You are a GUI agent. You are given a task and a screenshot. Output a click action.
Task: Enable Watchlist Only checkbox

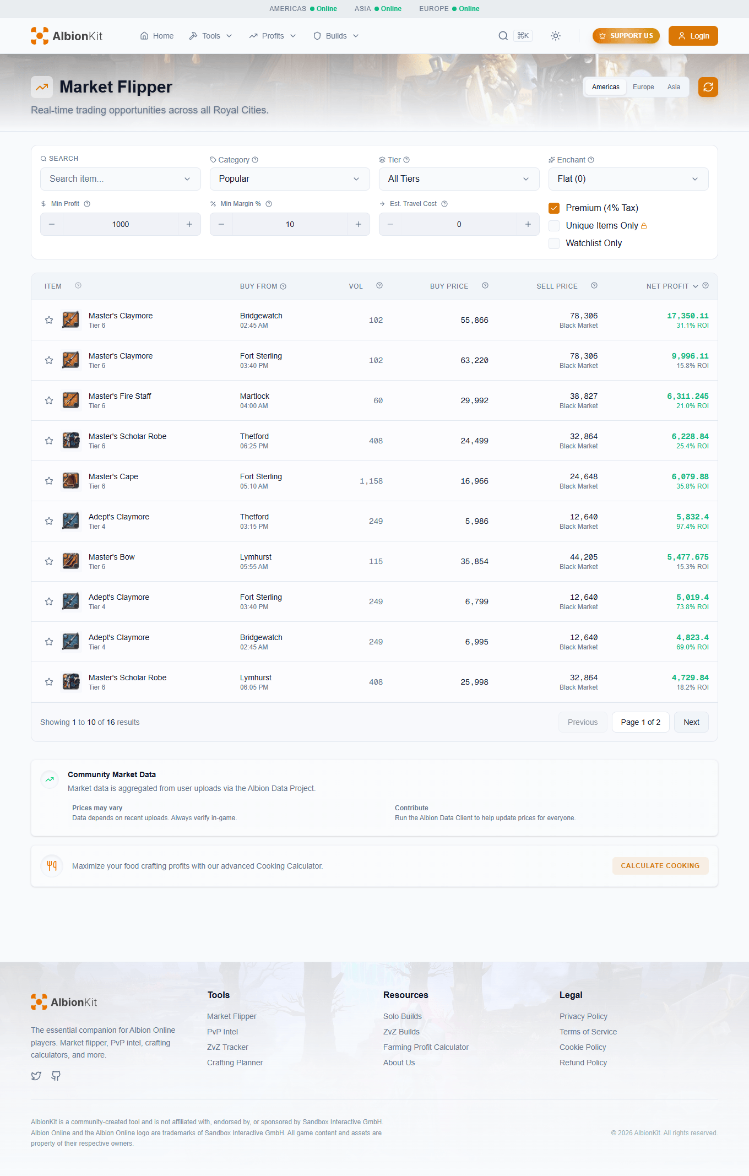pos(554,243)
